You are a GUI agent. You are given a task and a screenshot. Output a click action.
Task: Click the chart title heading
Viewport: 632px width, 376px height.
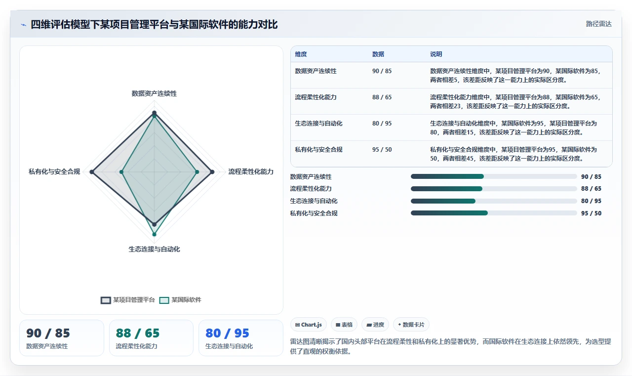click(x=154, y=24)
